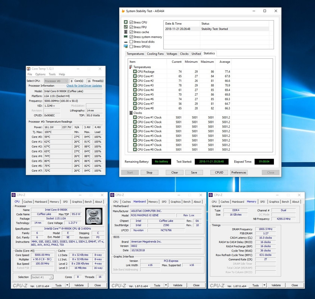Open Socket #1 selection dropdown in CPU-Z

point(42,277)
